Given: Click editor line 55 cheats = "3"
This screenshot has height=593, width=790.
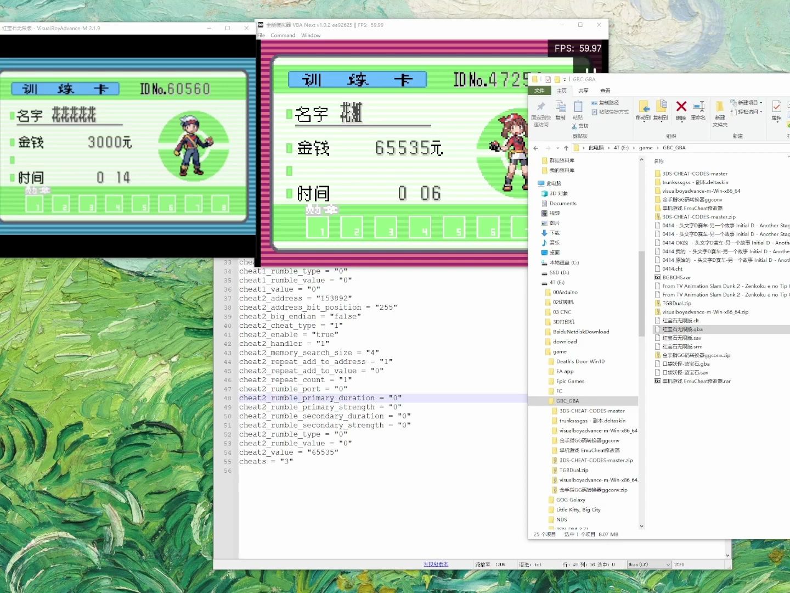Looking at the screenshot, I should pos(266,461).
